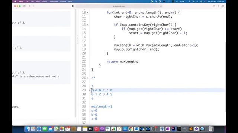Image resolution: width=238 pixels, height=133 pixels.
Task: Open Safari's Share button
Action: pyautogui.click(x=214, y=6)
